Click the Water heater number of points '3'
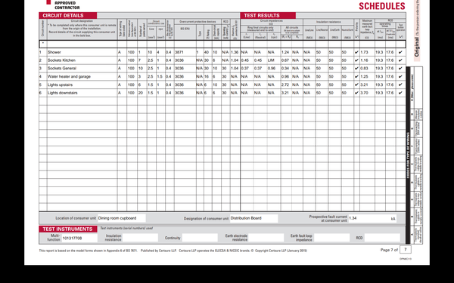 139,76
